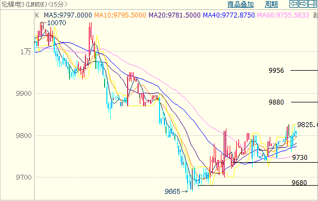This screenshot has height=201, width=318.
Task: Select the MA60:9755.5833 indicator label
Action: coord(283,15)
